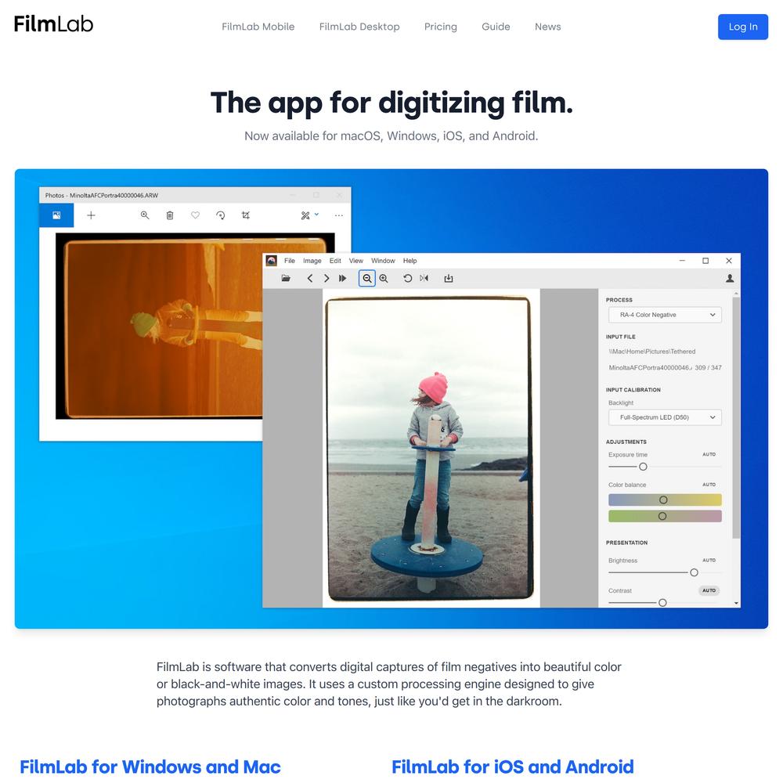Open the edit & create dropdown in Photos

click(x=309, y=215)
